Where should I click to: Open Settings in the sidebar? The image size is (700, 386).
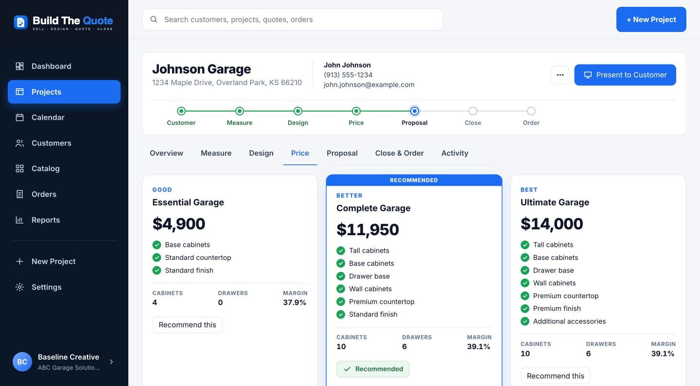[x=64, y=287]
